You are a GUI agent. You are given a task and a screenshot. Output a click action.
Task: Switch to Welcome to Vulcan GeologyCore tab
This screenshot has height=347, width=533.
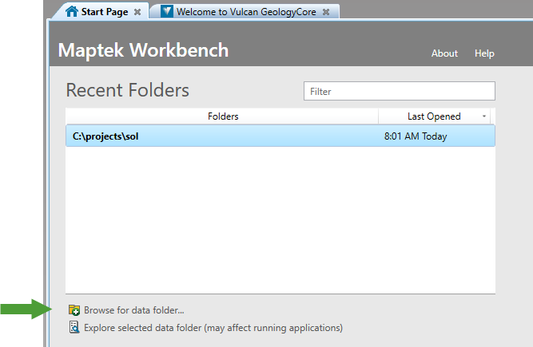tap(246, 12)
